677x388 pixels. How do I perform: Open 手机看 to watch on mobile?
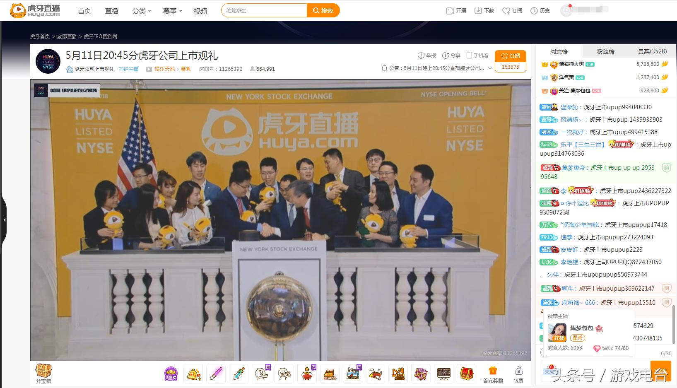pos(477,55)
